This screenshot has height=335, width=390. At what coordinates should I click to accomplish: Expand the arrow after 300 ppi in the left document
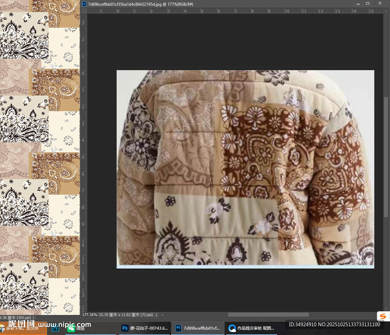[x=33, y=317]
